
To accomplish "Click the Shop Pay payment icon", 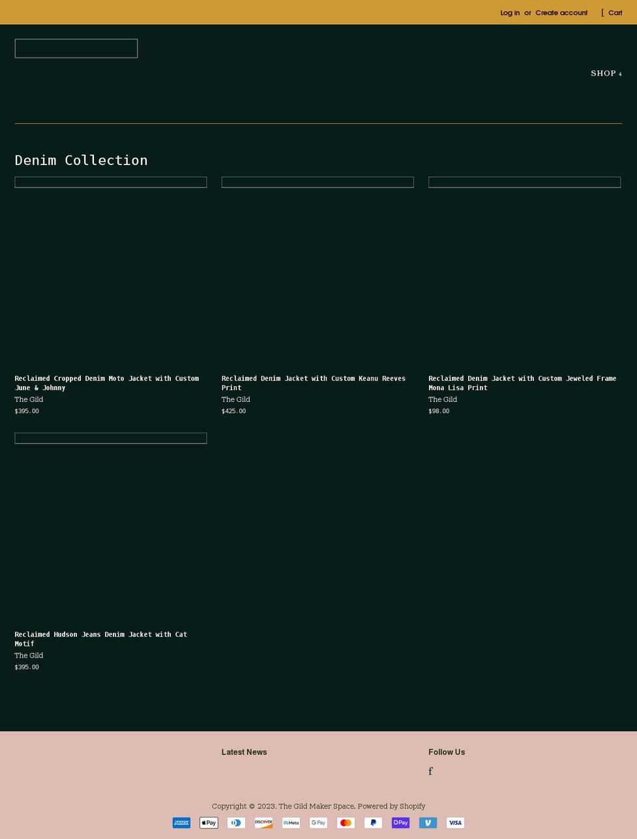I will (400, 823).
